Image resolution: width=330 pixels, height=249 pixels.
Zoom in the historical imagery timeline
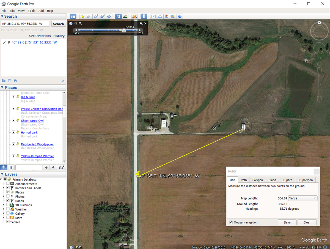[80, 24]
